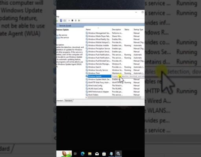Viewport: 201px width, 157px height.
Task: Click gear icon beside Windows Perception Service
Action: [x=87, y=48]
